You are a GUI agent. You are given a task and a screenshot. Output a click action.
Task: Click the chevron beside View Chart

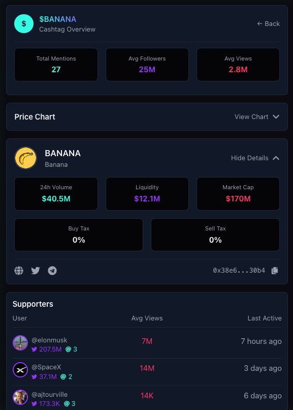click(276, 117)
